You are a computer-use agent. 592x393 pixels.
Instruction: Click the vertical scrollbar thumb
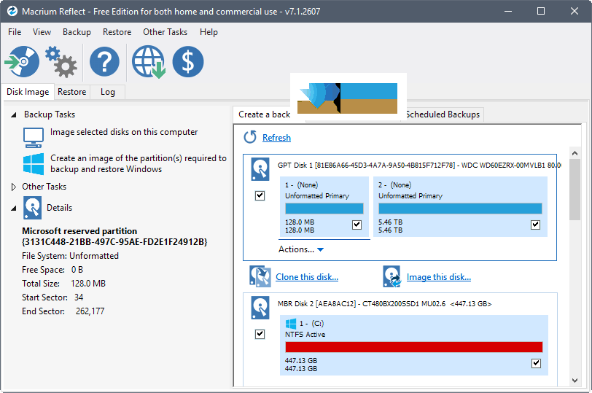(x=575, y=189)
